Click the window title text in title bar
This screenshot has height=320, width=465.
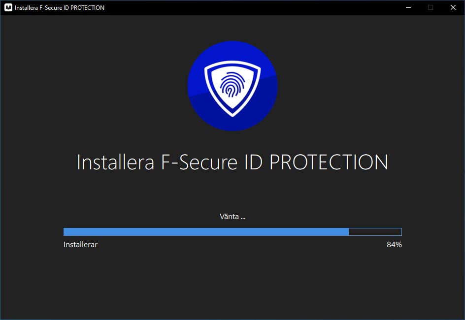pyautogui.click(x=60, y=8)
